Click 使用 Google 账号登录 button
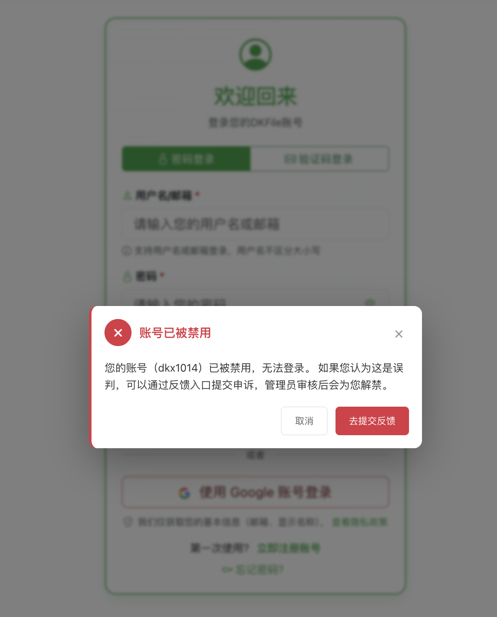Screen dimensions: 497x617 [x=255, y=492]
